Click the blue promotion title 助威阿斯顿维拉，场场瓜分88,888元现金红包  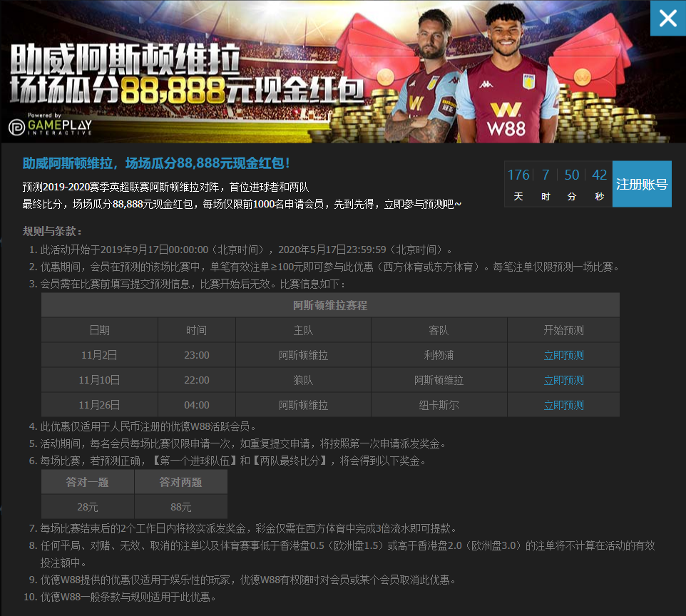[x=156, y=163]
